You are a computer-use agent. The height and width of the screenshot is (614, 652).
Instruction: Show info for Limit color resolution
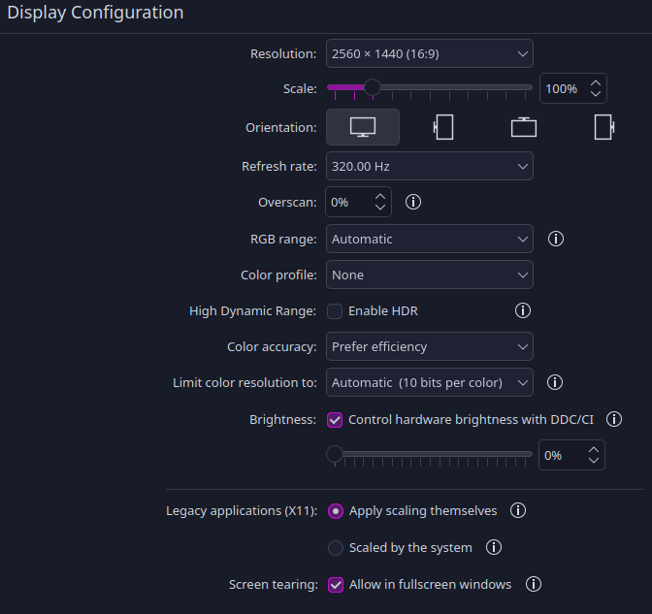pyautogui.click(x=555, y=382)
